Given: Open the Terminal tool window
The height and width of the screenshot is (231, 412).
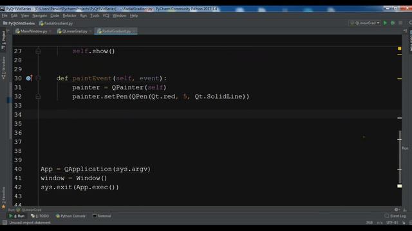Looking at the screenshot, I should click(102, 216).
